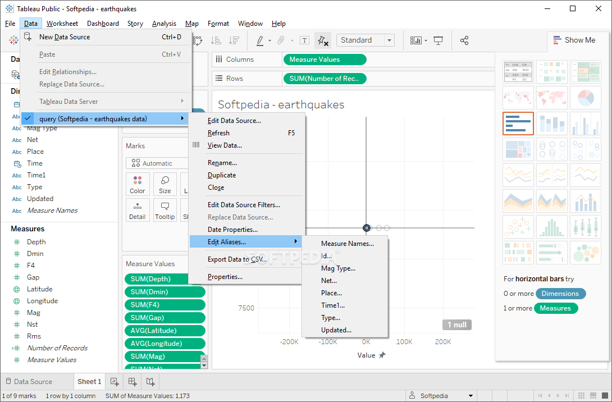Open Color marks card button
612x402 pixels.
coord(138,184)
